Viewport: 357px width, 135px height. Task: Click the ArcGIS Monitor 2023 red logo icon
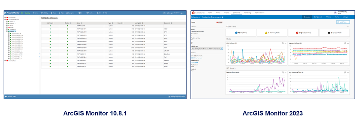tap(193, 13)
